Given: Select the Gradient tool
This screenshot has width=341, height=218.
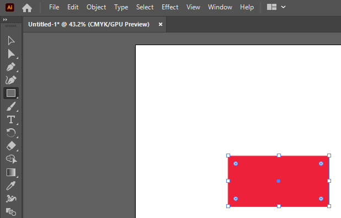Looking at the screenshot, I should pos(11,172).
